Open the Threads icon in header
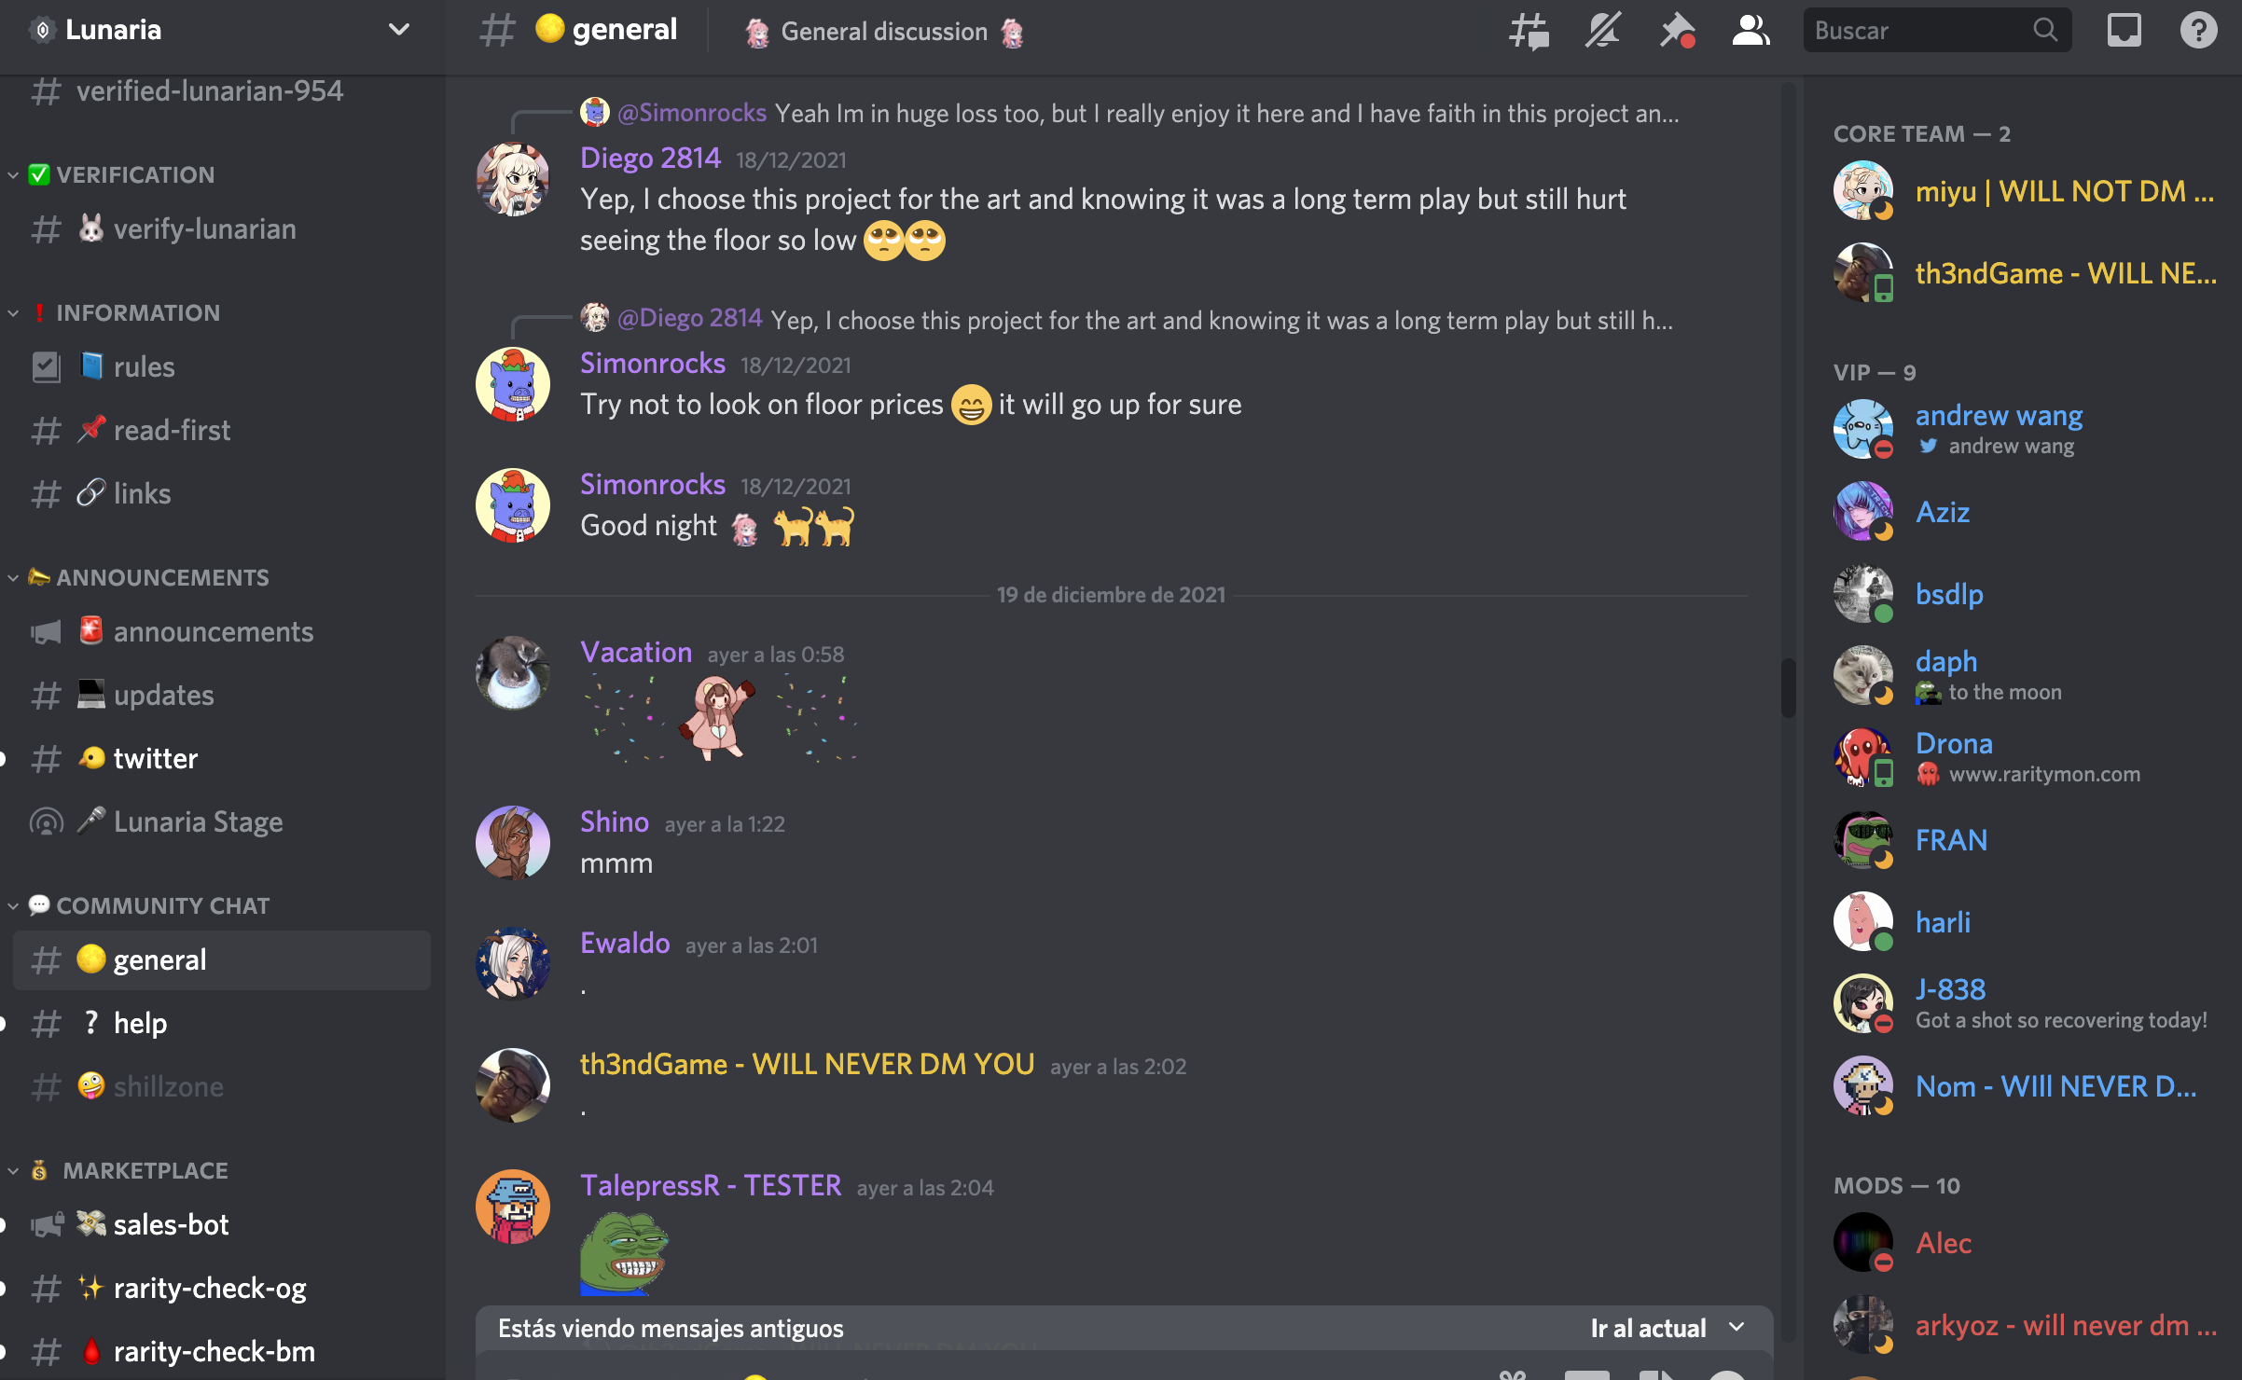Viewport: 2242px width, 1380px height. 1529,31
